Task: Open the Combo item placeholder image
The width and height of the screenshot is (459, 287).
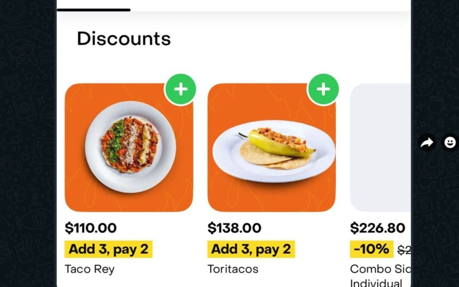Action: click(x=380, y=148)
